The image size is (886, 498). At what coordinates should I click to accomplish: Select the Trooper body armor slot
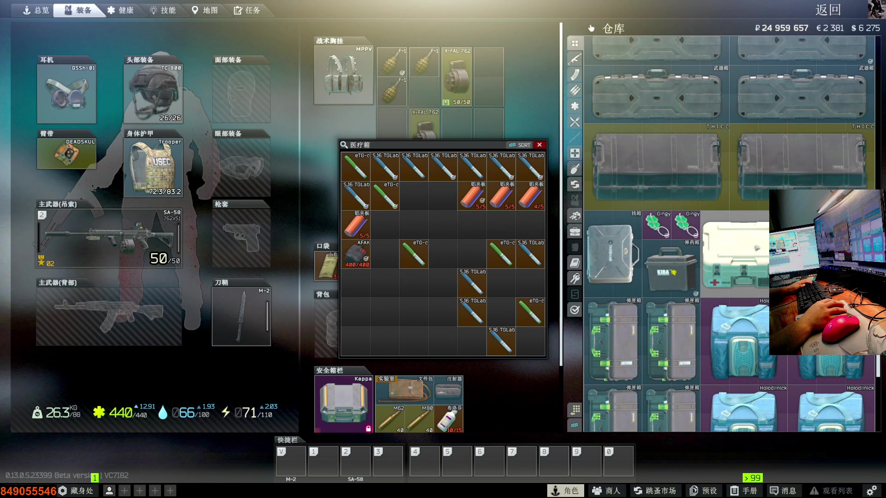click(153, 167)
